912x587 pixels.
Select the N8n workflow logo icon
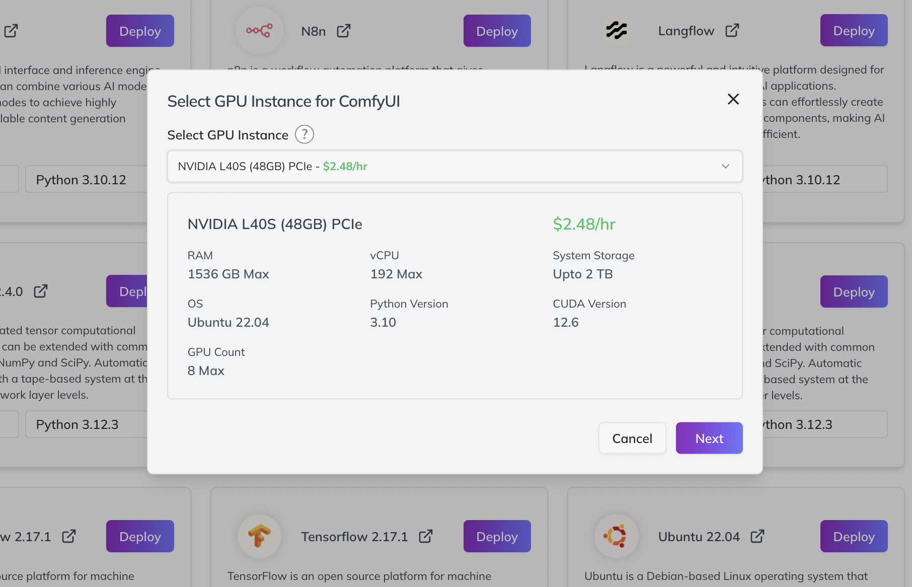[259, 31]
